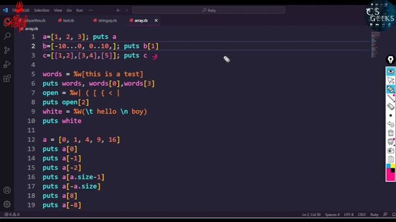Click line number 11 in the gutter
The width and height of the screenshot is (396, 222).
coord(32,130)
